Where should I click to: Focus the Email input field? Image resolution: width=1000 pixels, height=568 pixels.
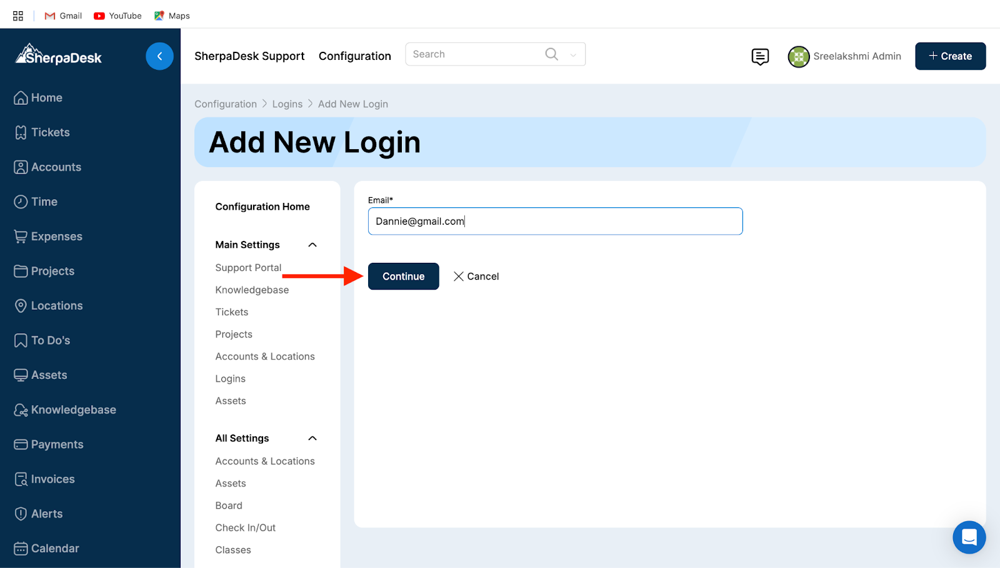(x=555, y=222)
